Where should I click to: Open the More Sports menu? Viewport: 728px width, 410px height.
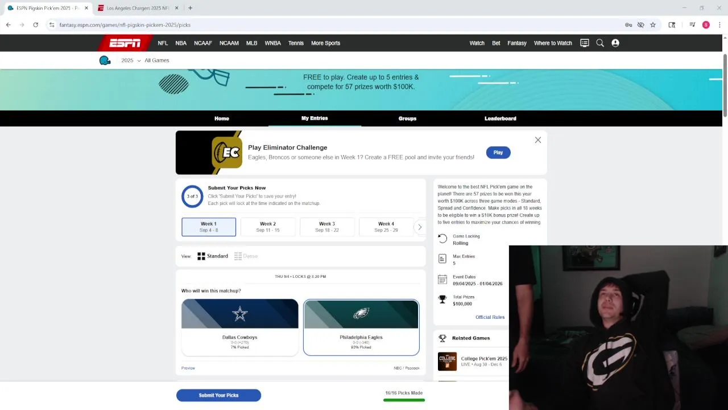(x=325, y=43)
